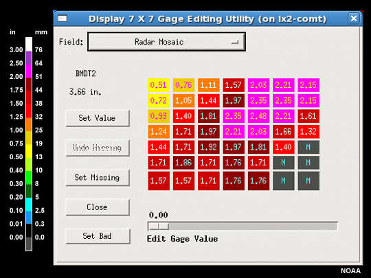Click the Edit Gage Value slider handle

tap(159, 227)
